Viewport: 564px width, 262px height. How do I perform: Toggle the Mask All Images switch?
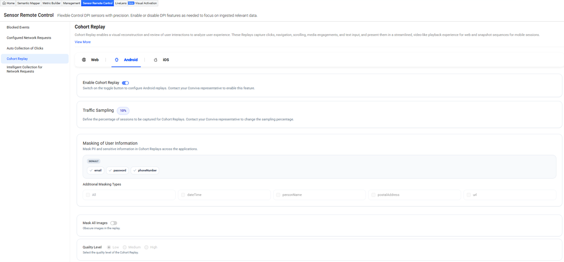click(114, 223)
